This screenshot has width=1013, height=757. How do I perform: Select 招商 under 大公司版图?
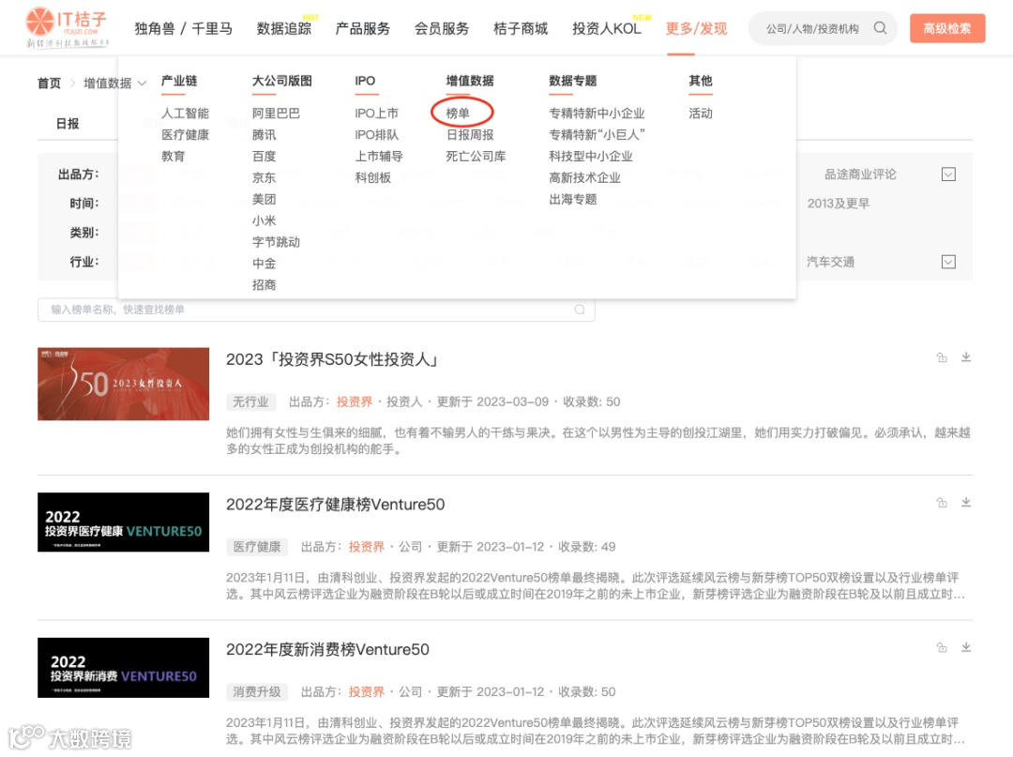[265, 284]
